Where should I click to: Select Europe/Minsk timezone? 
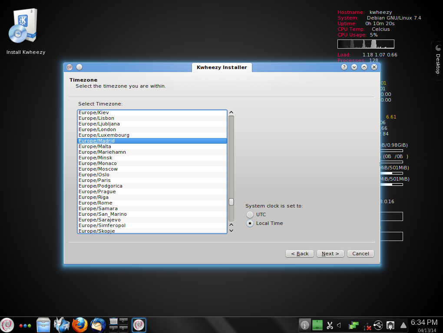(x=152, y=158)
